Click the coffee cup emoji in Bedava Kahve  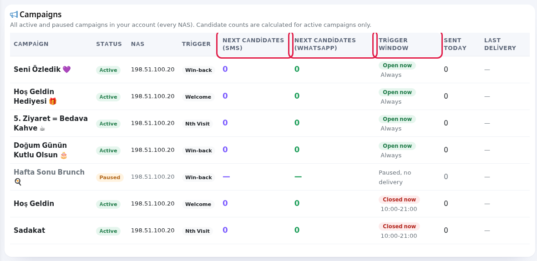(42, 128)
